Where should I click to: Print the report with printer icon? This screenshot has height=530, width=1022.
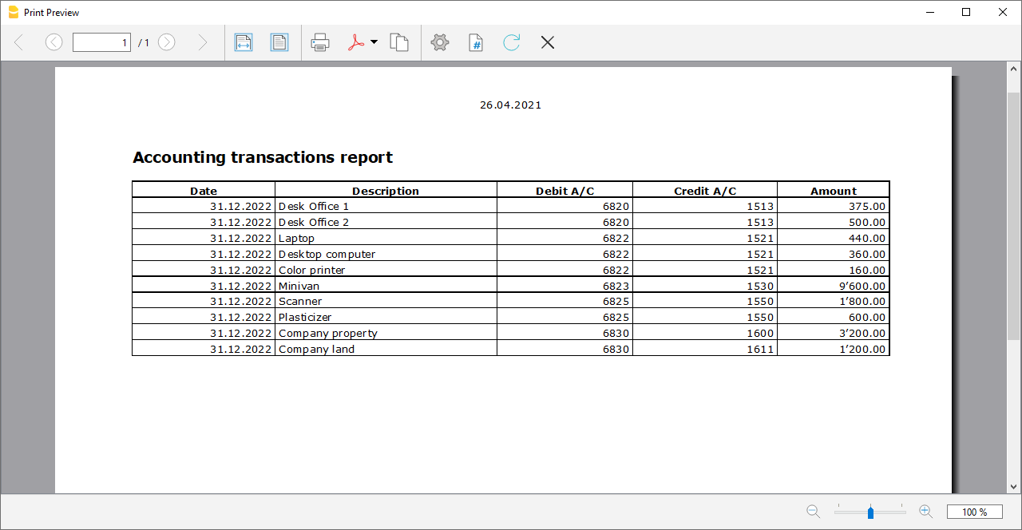pos(320,42)
